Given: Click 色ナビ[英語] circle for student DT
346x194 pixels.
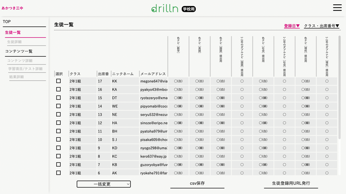Looking at the screenshot, I should click(x=199, y=98).
